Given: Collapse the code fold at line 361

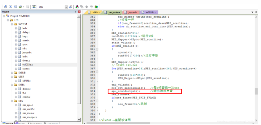Looking at the screenshot, I should click(x=97, y=49).
